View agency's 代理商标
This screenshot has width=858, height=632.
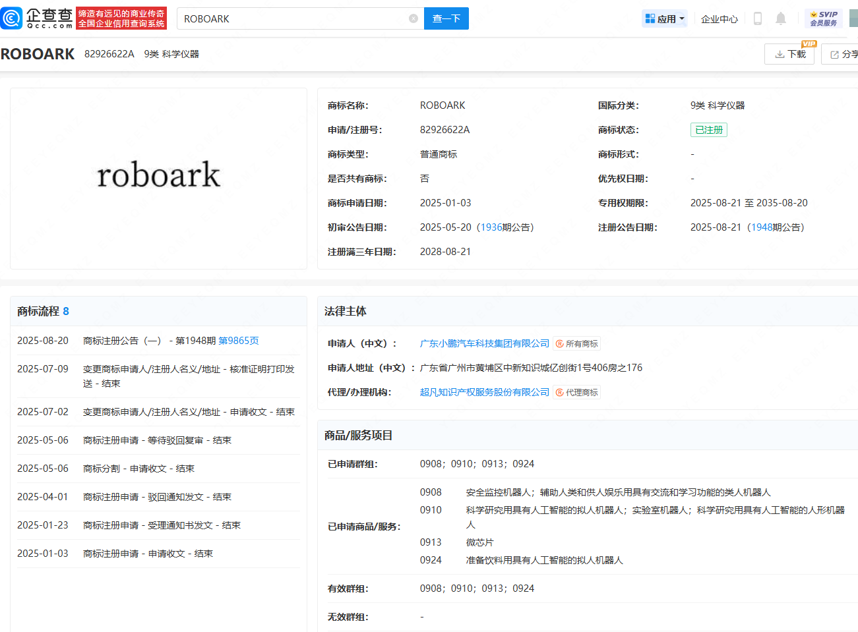pos(577,392)
